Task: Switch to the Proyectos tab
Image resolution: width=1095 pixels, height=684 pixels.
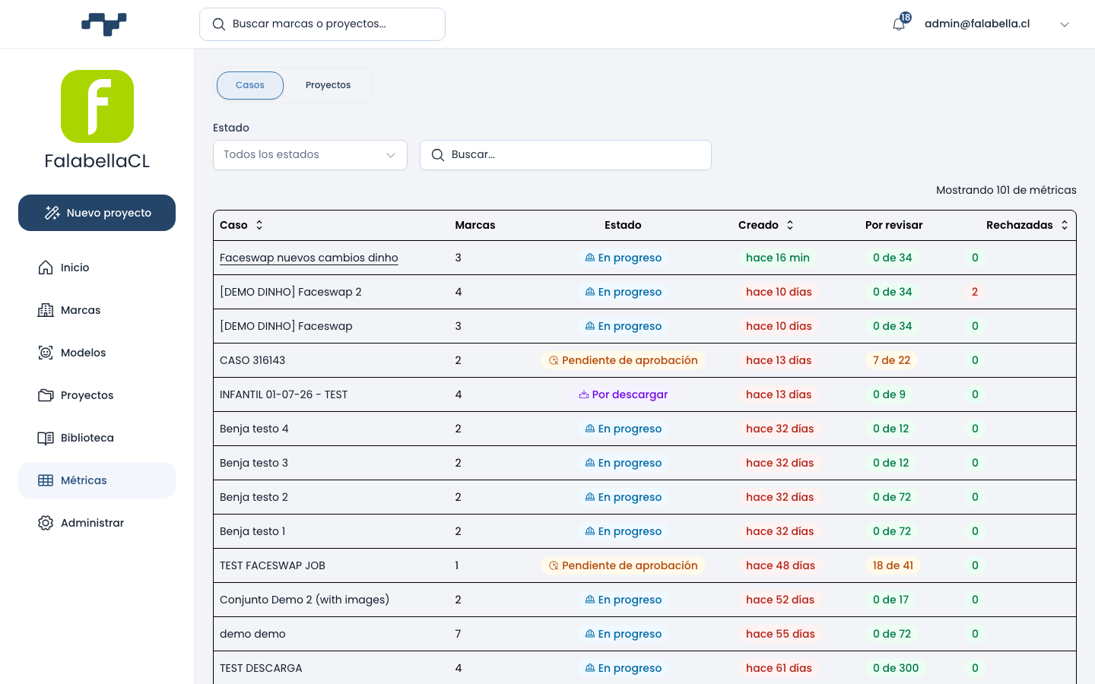Action: pos(328,85)
